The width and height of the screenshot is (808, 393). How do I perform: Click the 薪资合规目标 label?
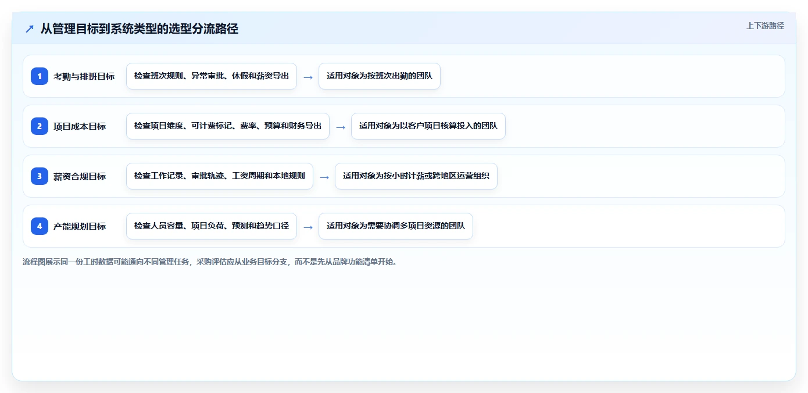80,176
